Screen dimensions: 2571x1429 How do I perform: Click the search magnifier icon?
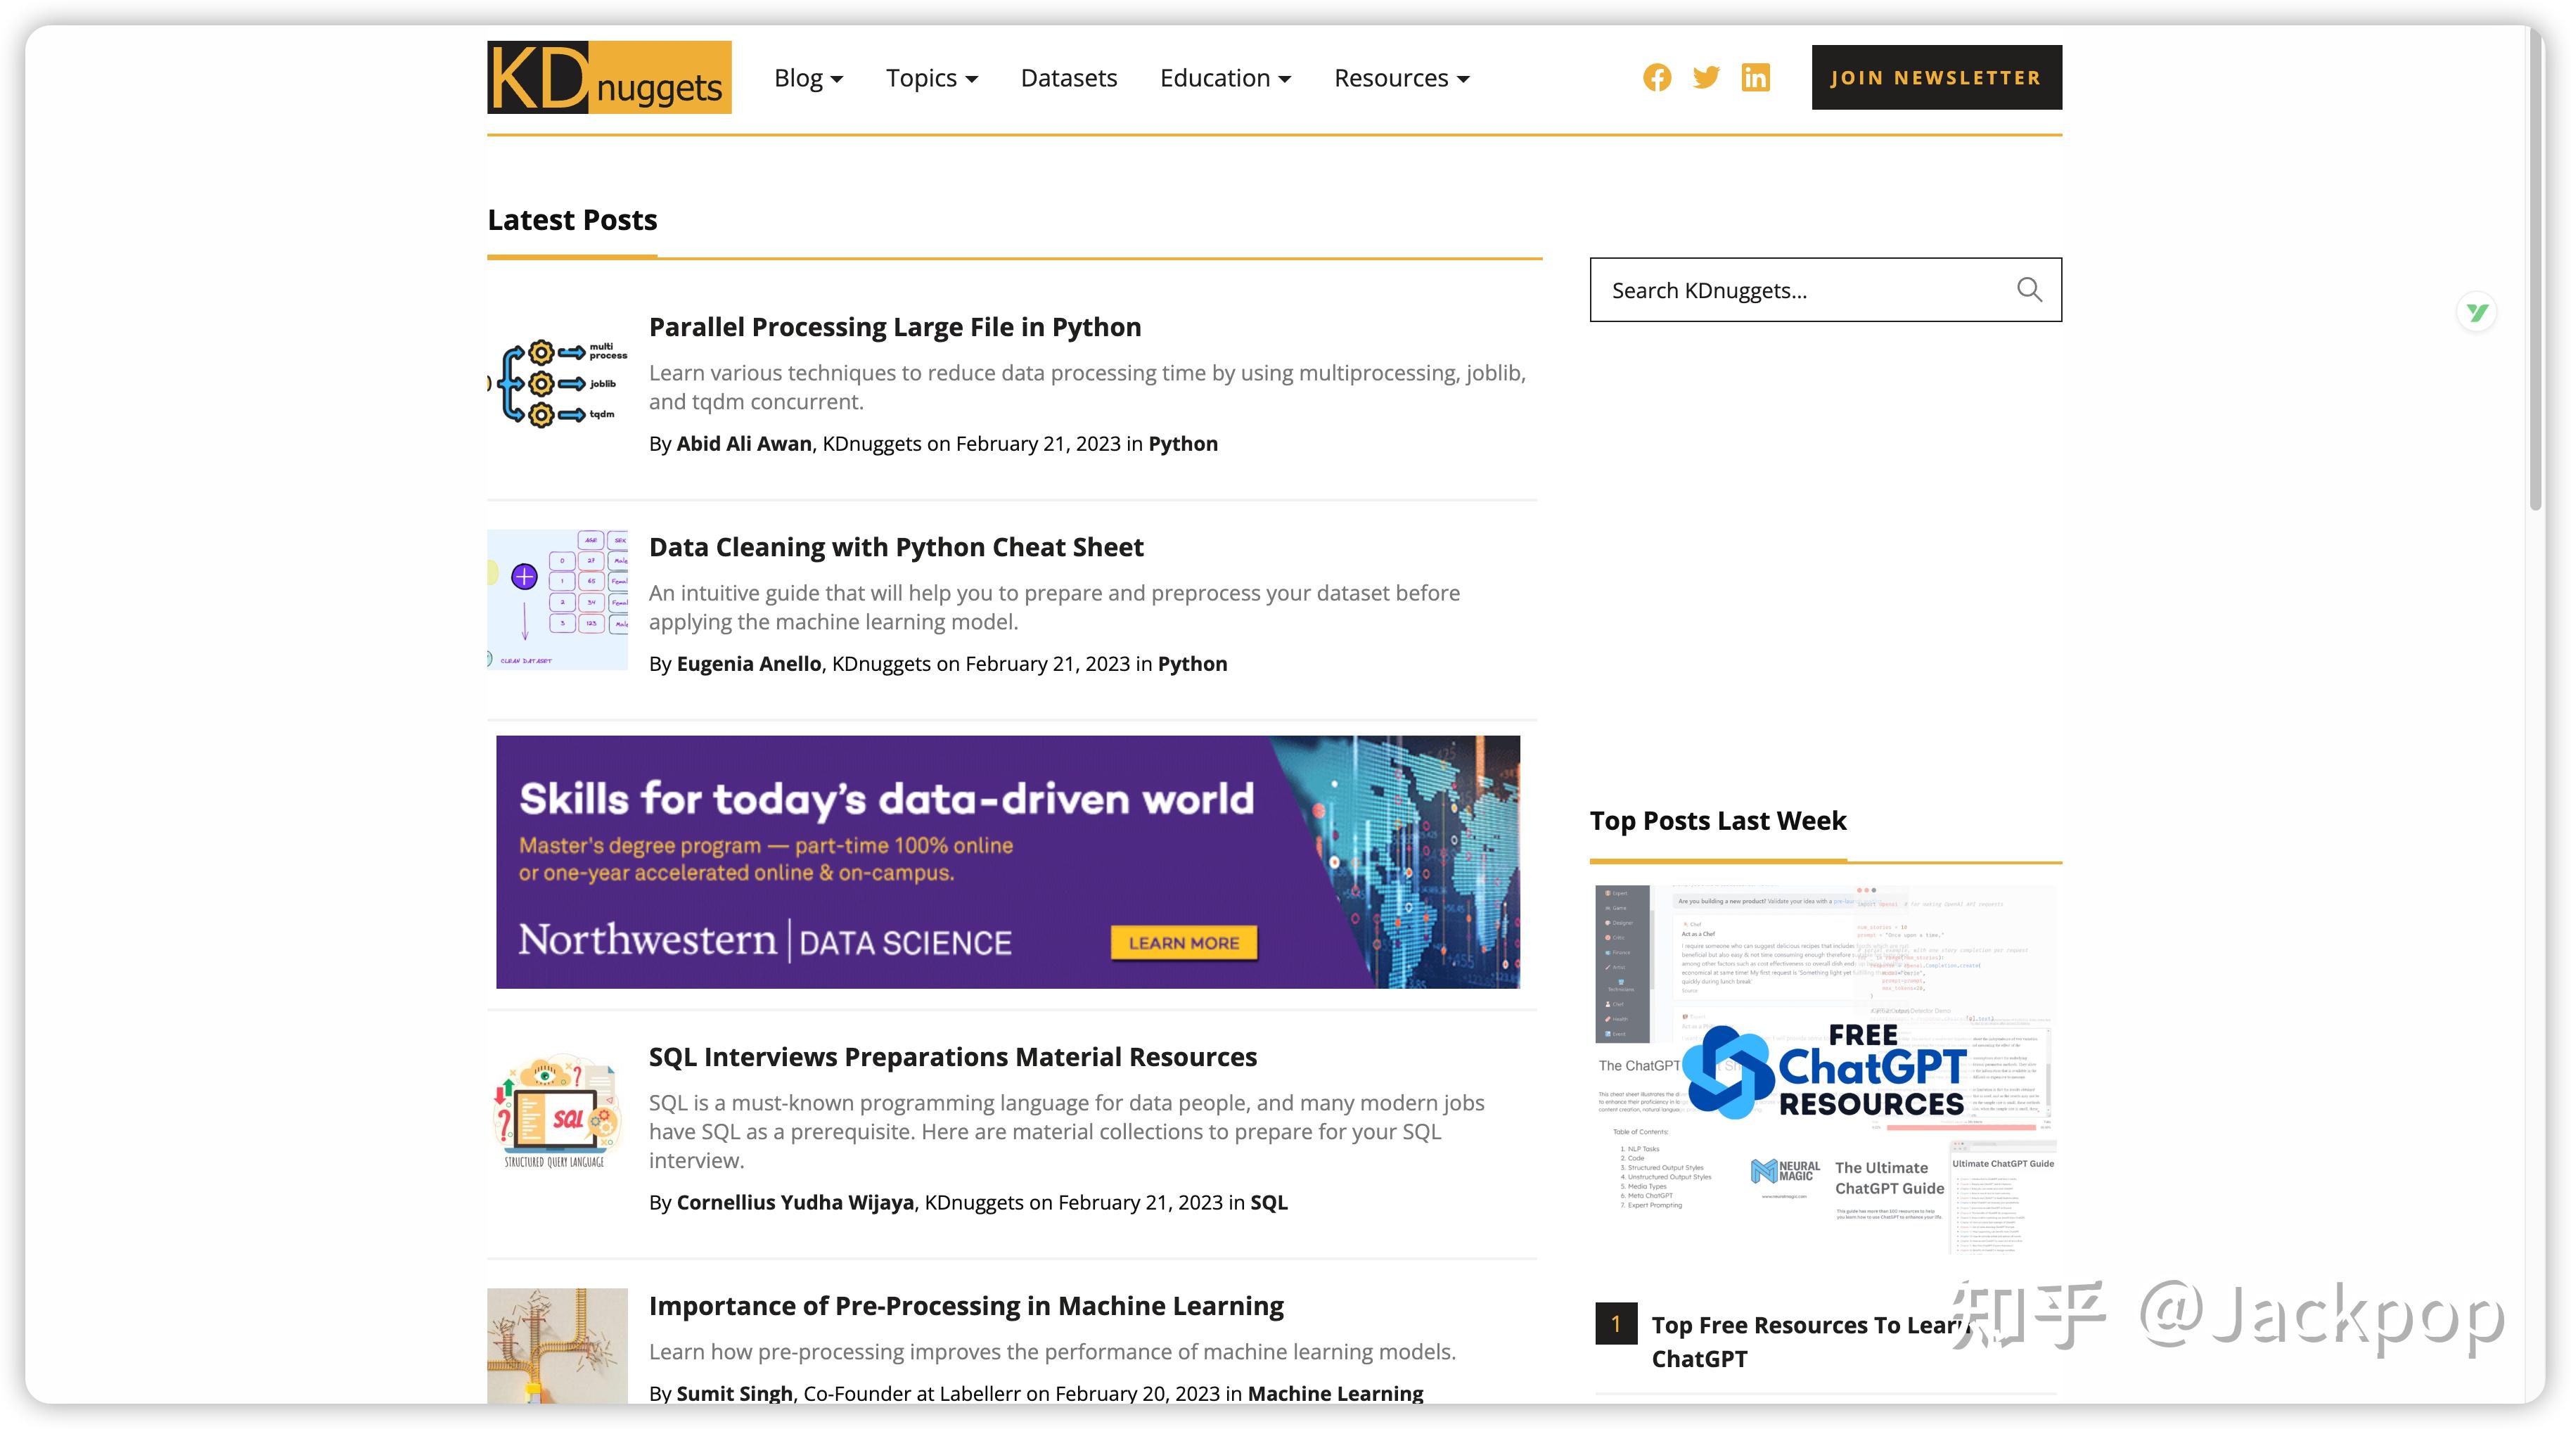[2029, 290]
